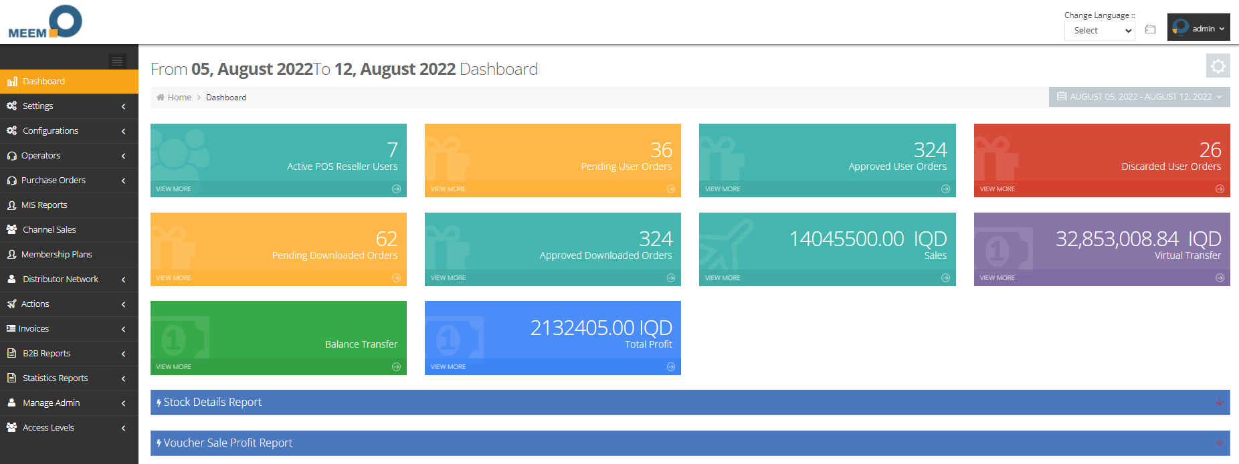Click the 32,853,008.84 IQD virtual transfer value

pos(1139,239)
